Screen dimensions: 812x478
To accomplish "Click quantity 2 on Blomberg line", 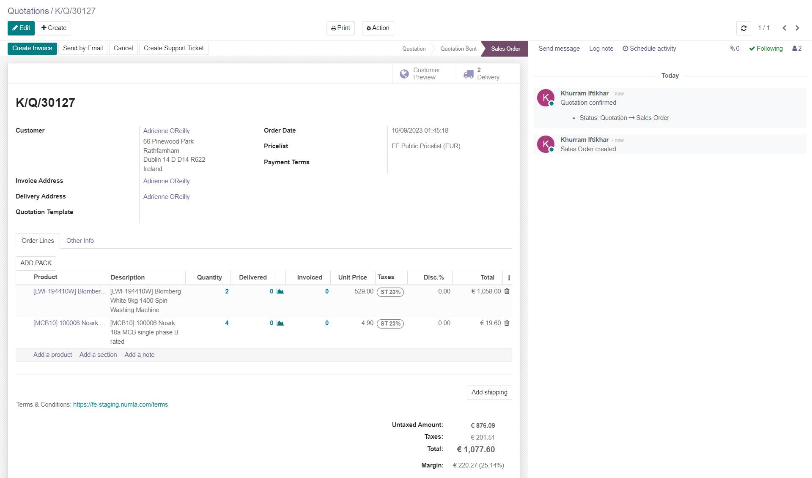I will pyautogui.click(x=227, y=291).
